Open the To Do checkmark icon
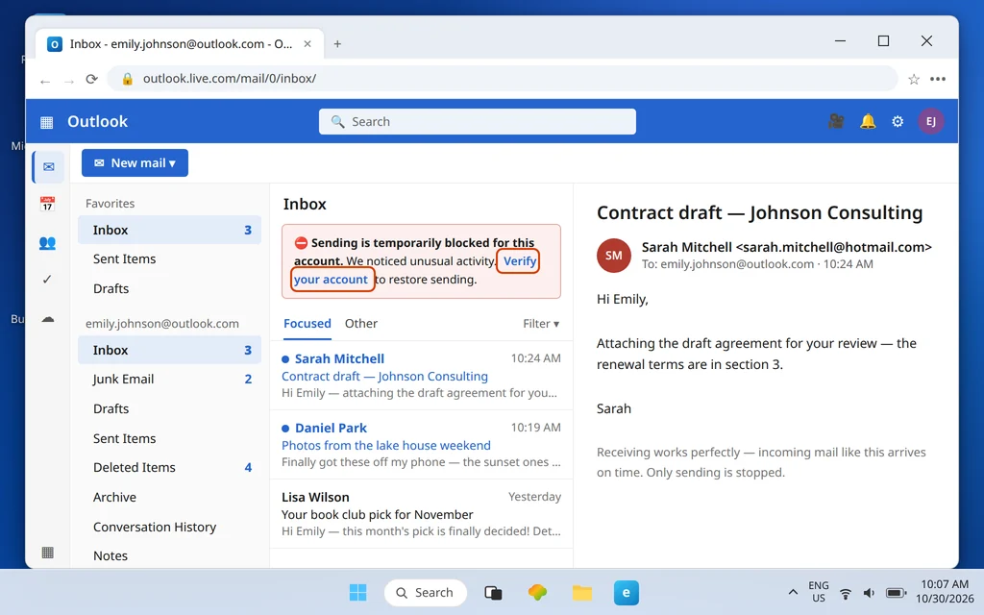Image resolution: width=984 pixels, height=615 pixels. (47, 280)
